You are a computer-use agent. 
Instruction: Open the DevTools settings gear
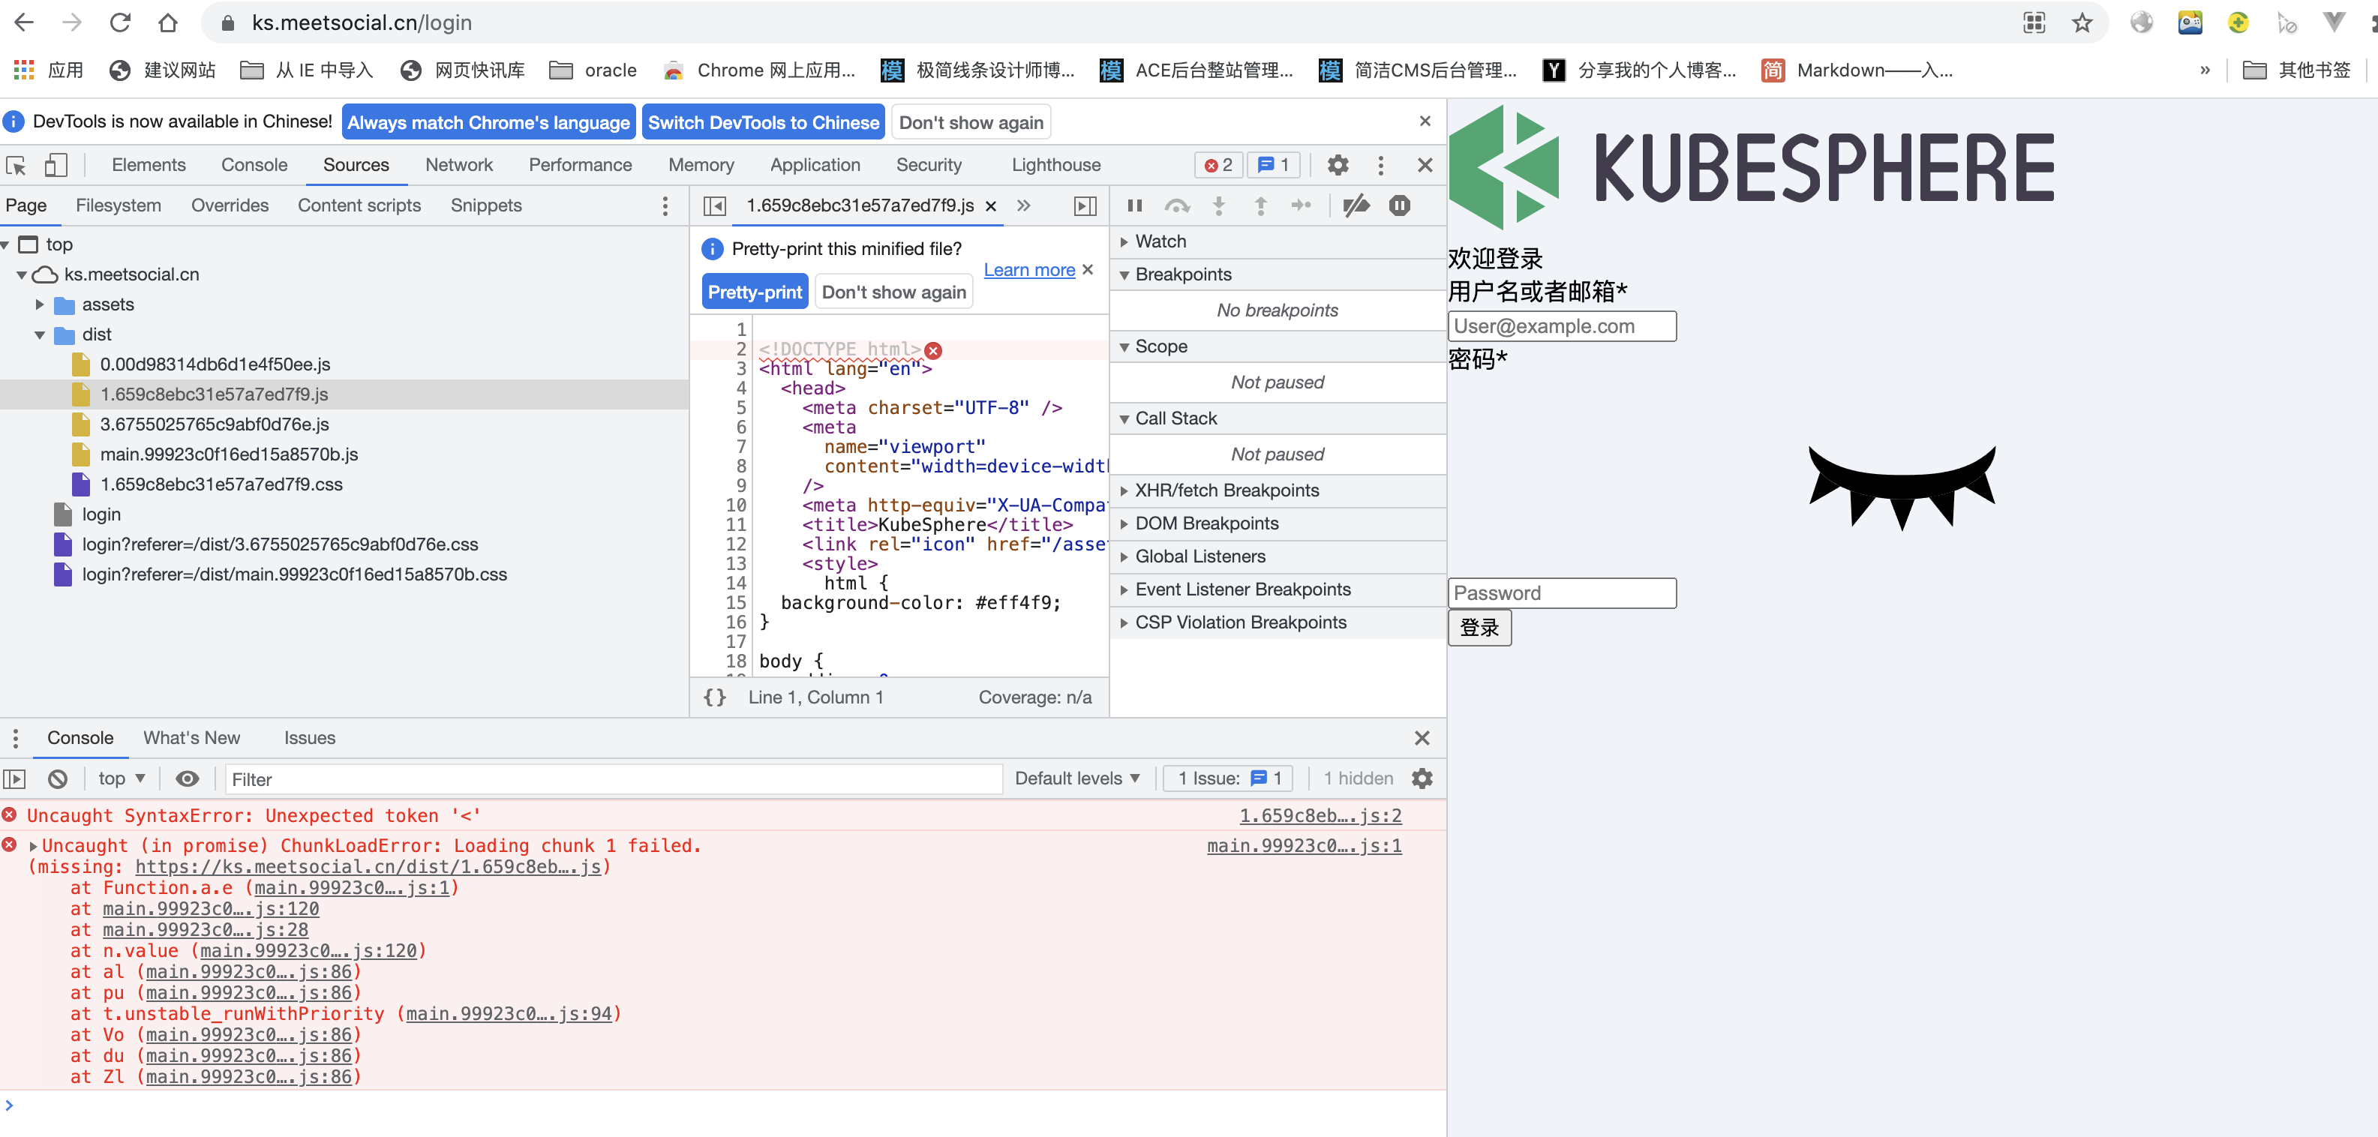click(1338, 164)
